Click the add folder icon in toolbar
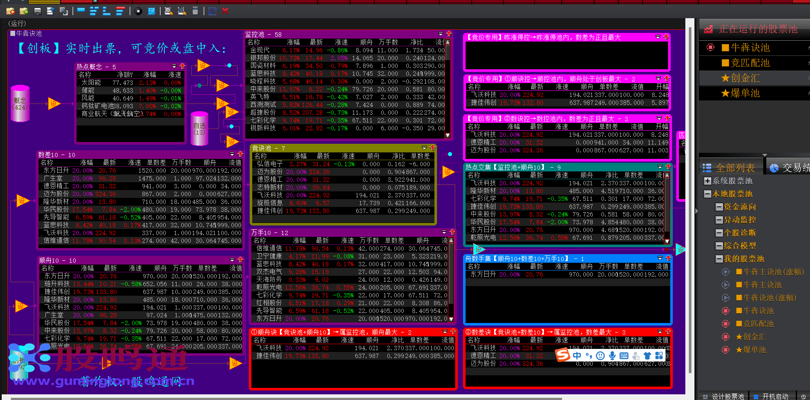Viewport: 810px width, 400px height. click(x=10, y=11)
